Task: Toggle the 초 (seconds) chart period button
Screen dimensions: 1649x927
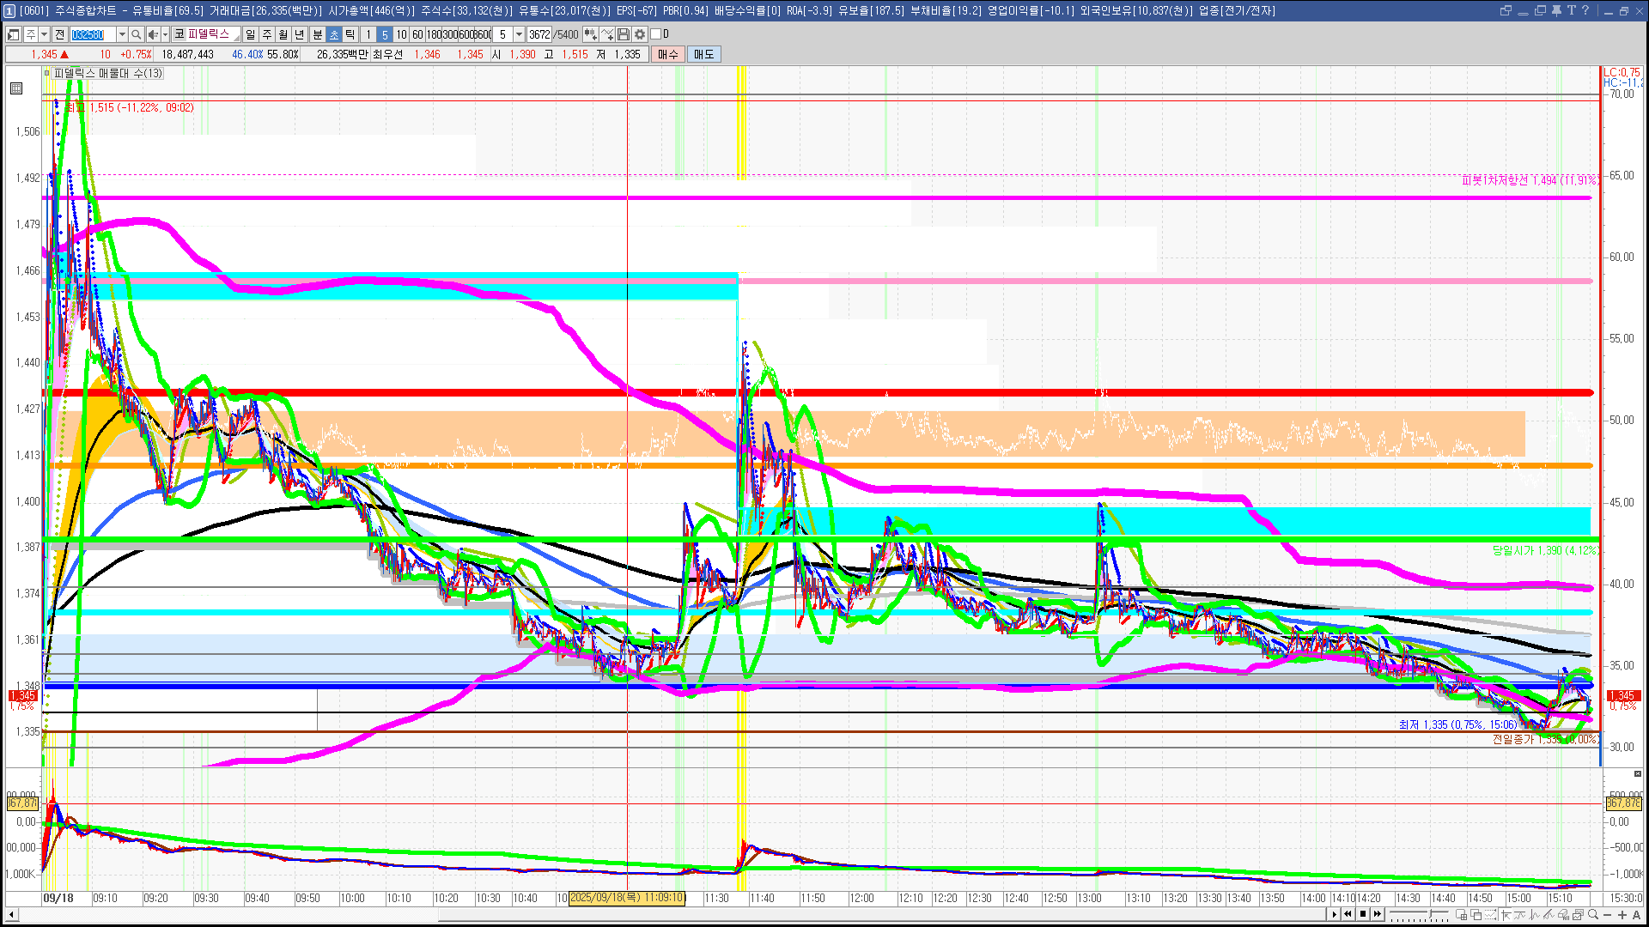Action: coord(334,34)
